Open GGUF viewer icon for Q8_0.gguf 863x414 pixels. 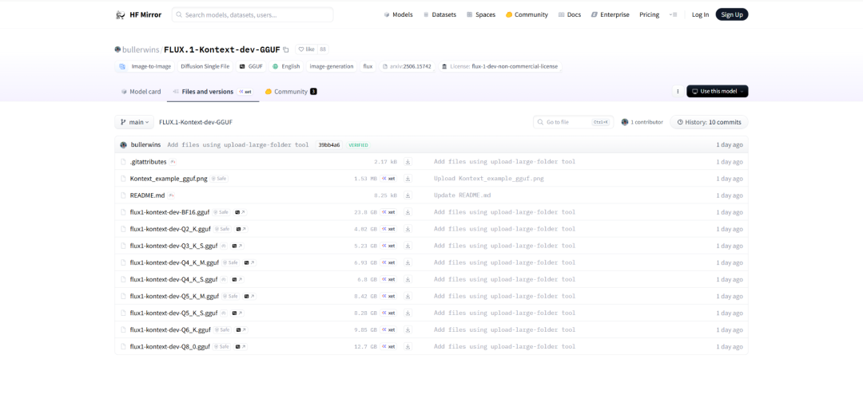pos(241,346)
